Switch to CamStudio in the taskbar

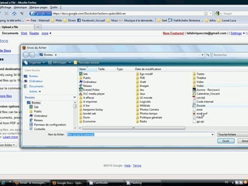[x=105, y=183]
